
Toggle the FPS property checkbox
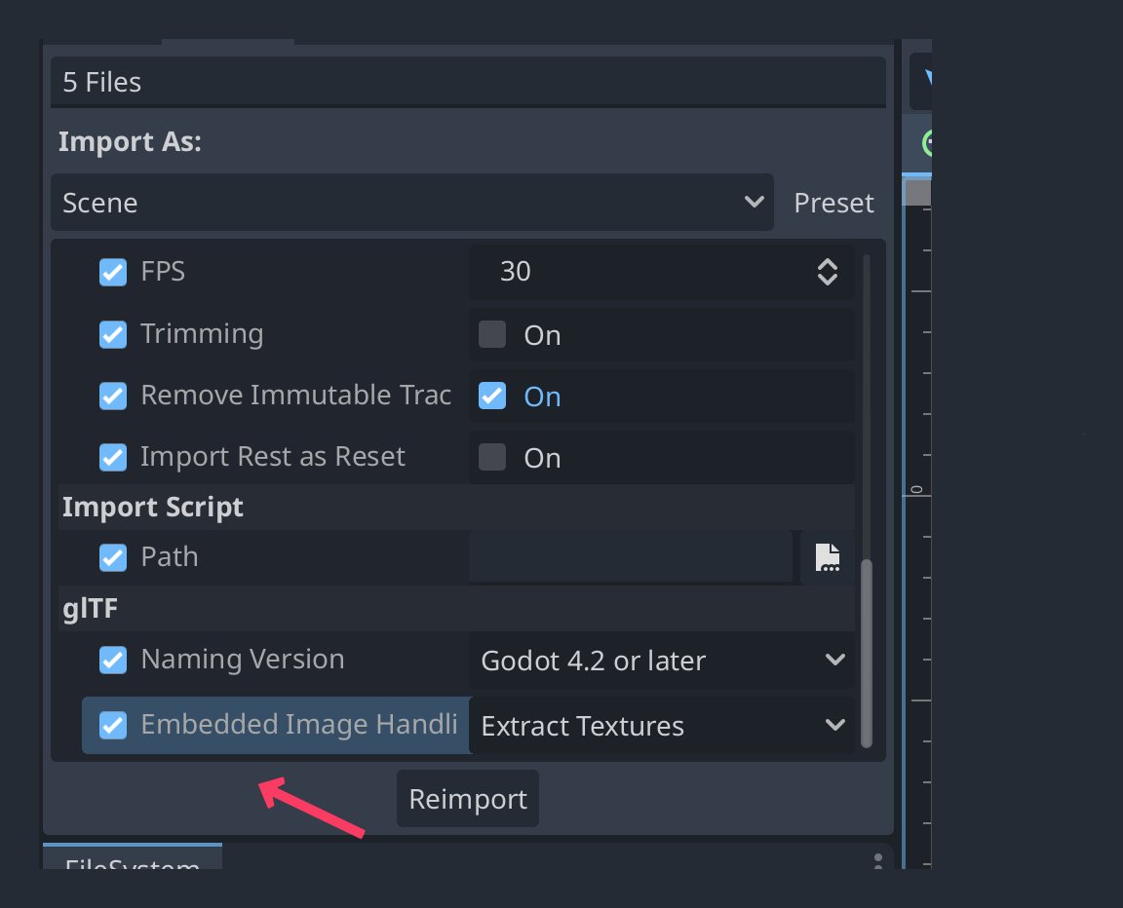(x=113, y=272)
